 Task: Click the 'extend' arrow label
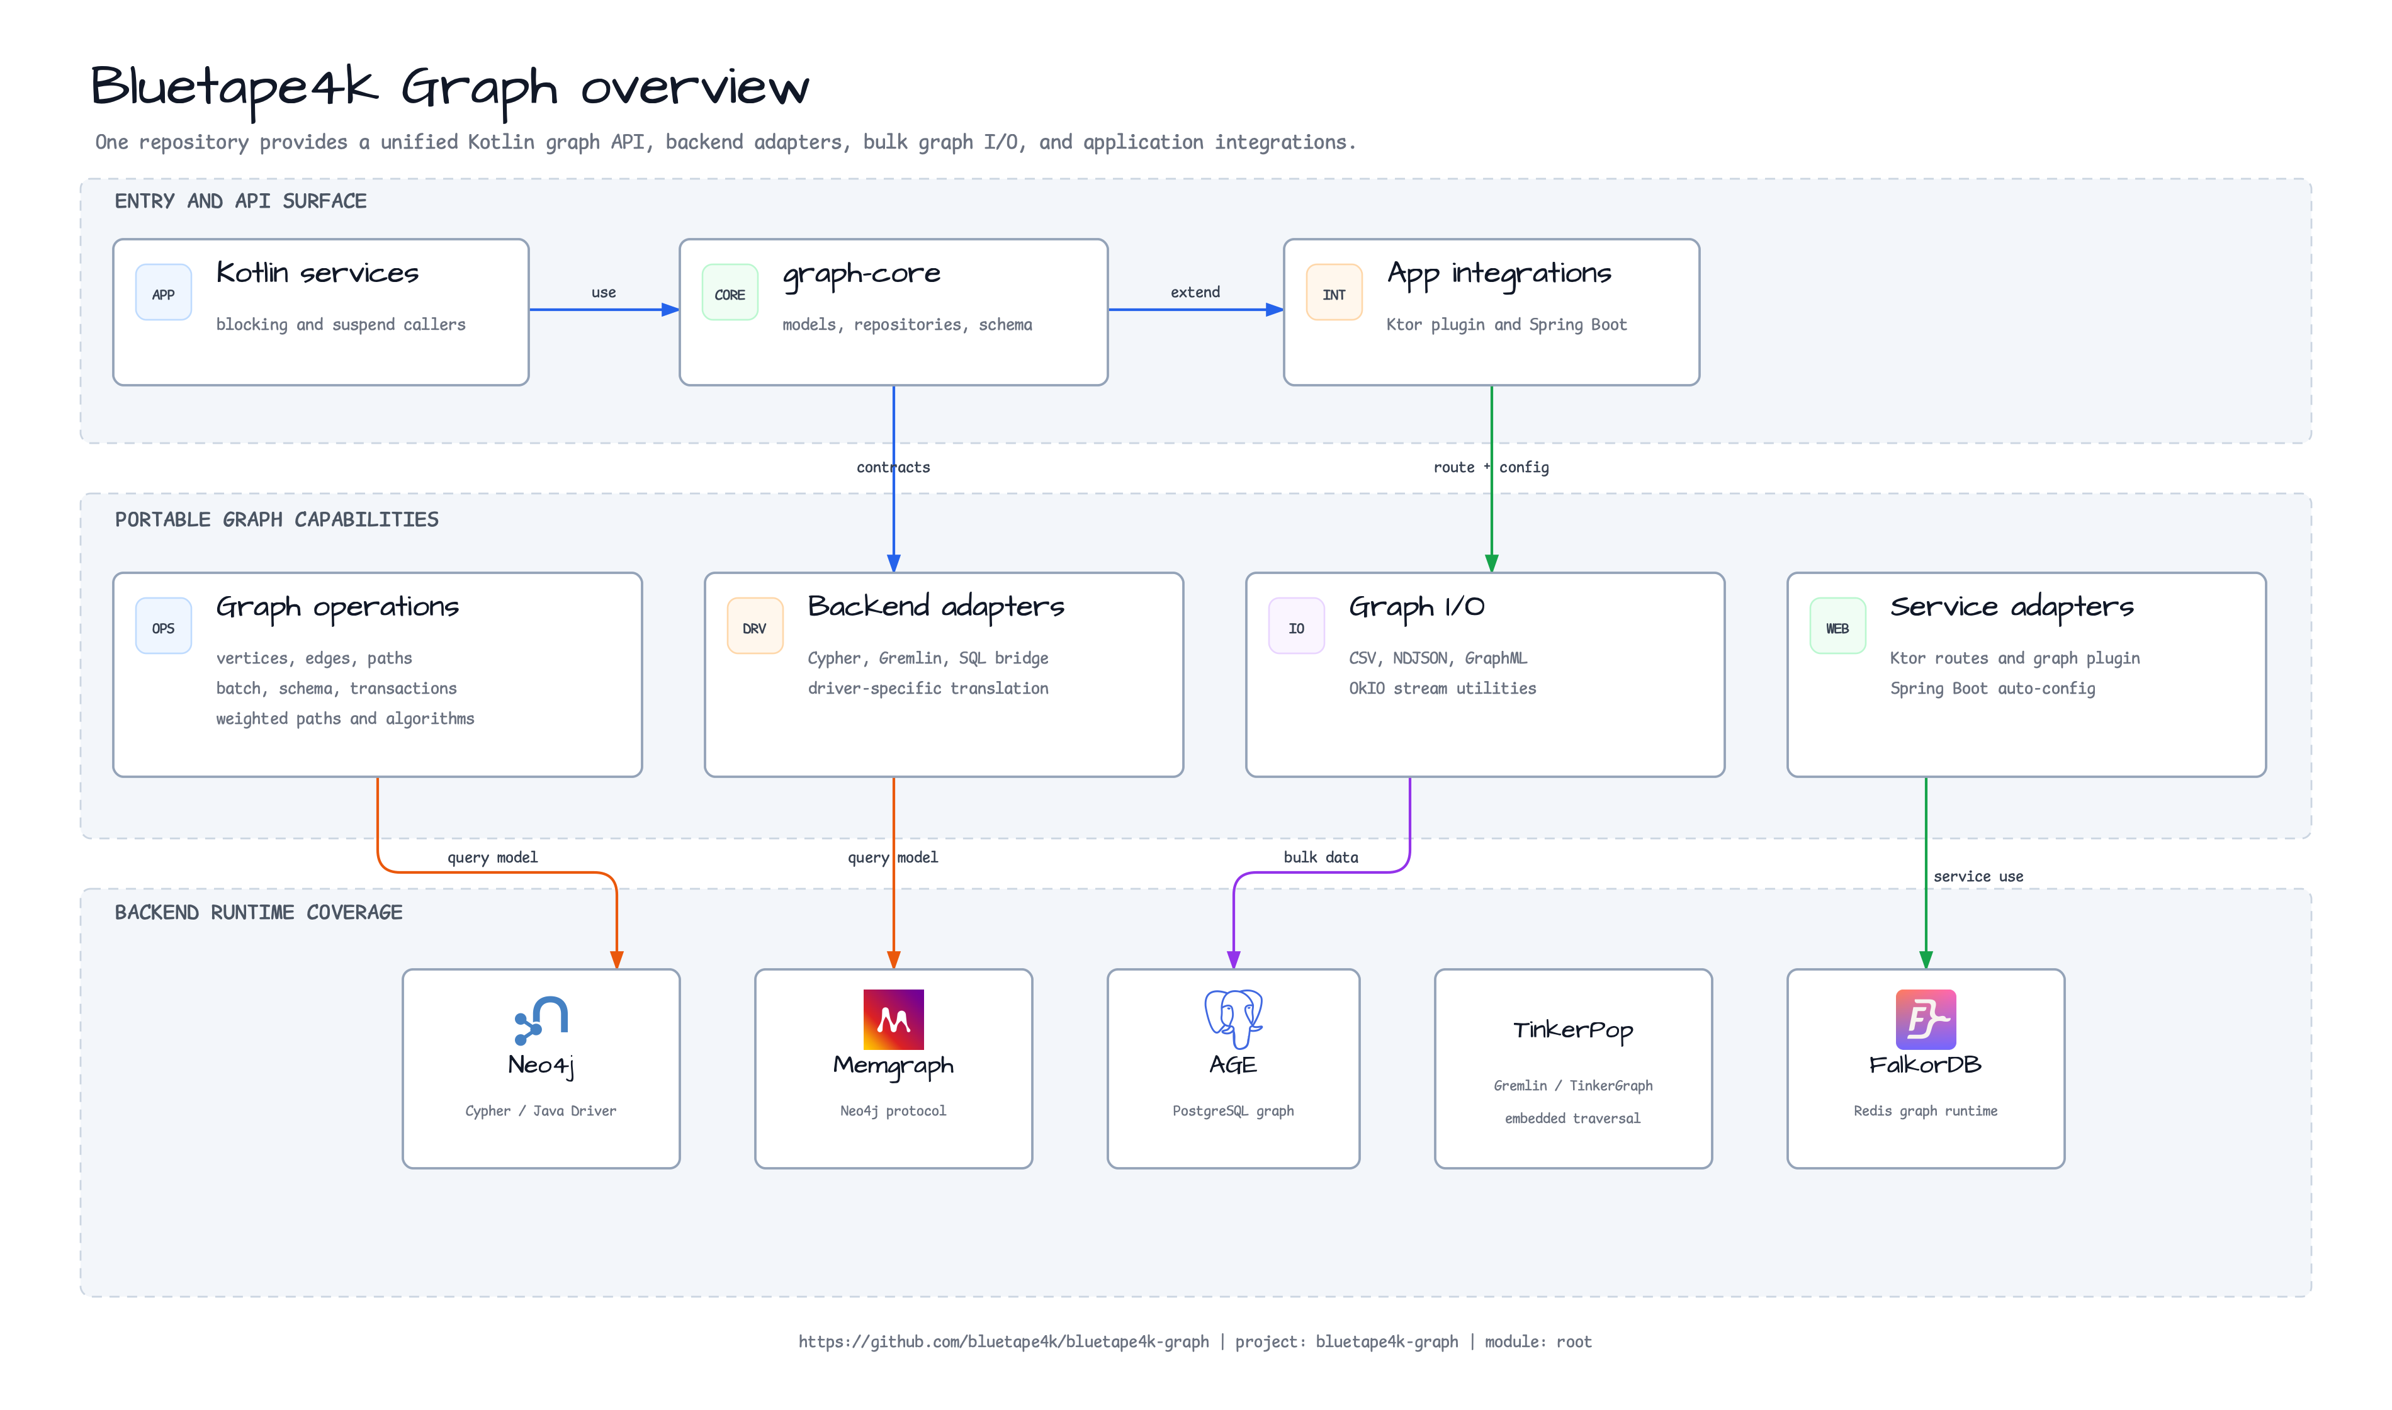[x=1195, y=293]
